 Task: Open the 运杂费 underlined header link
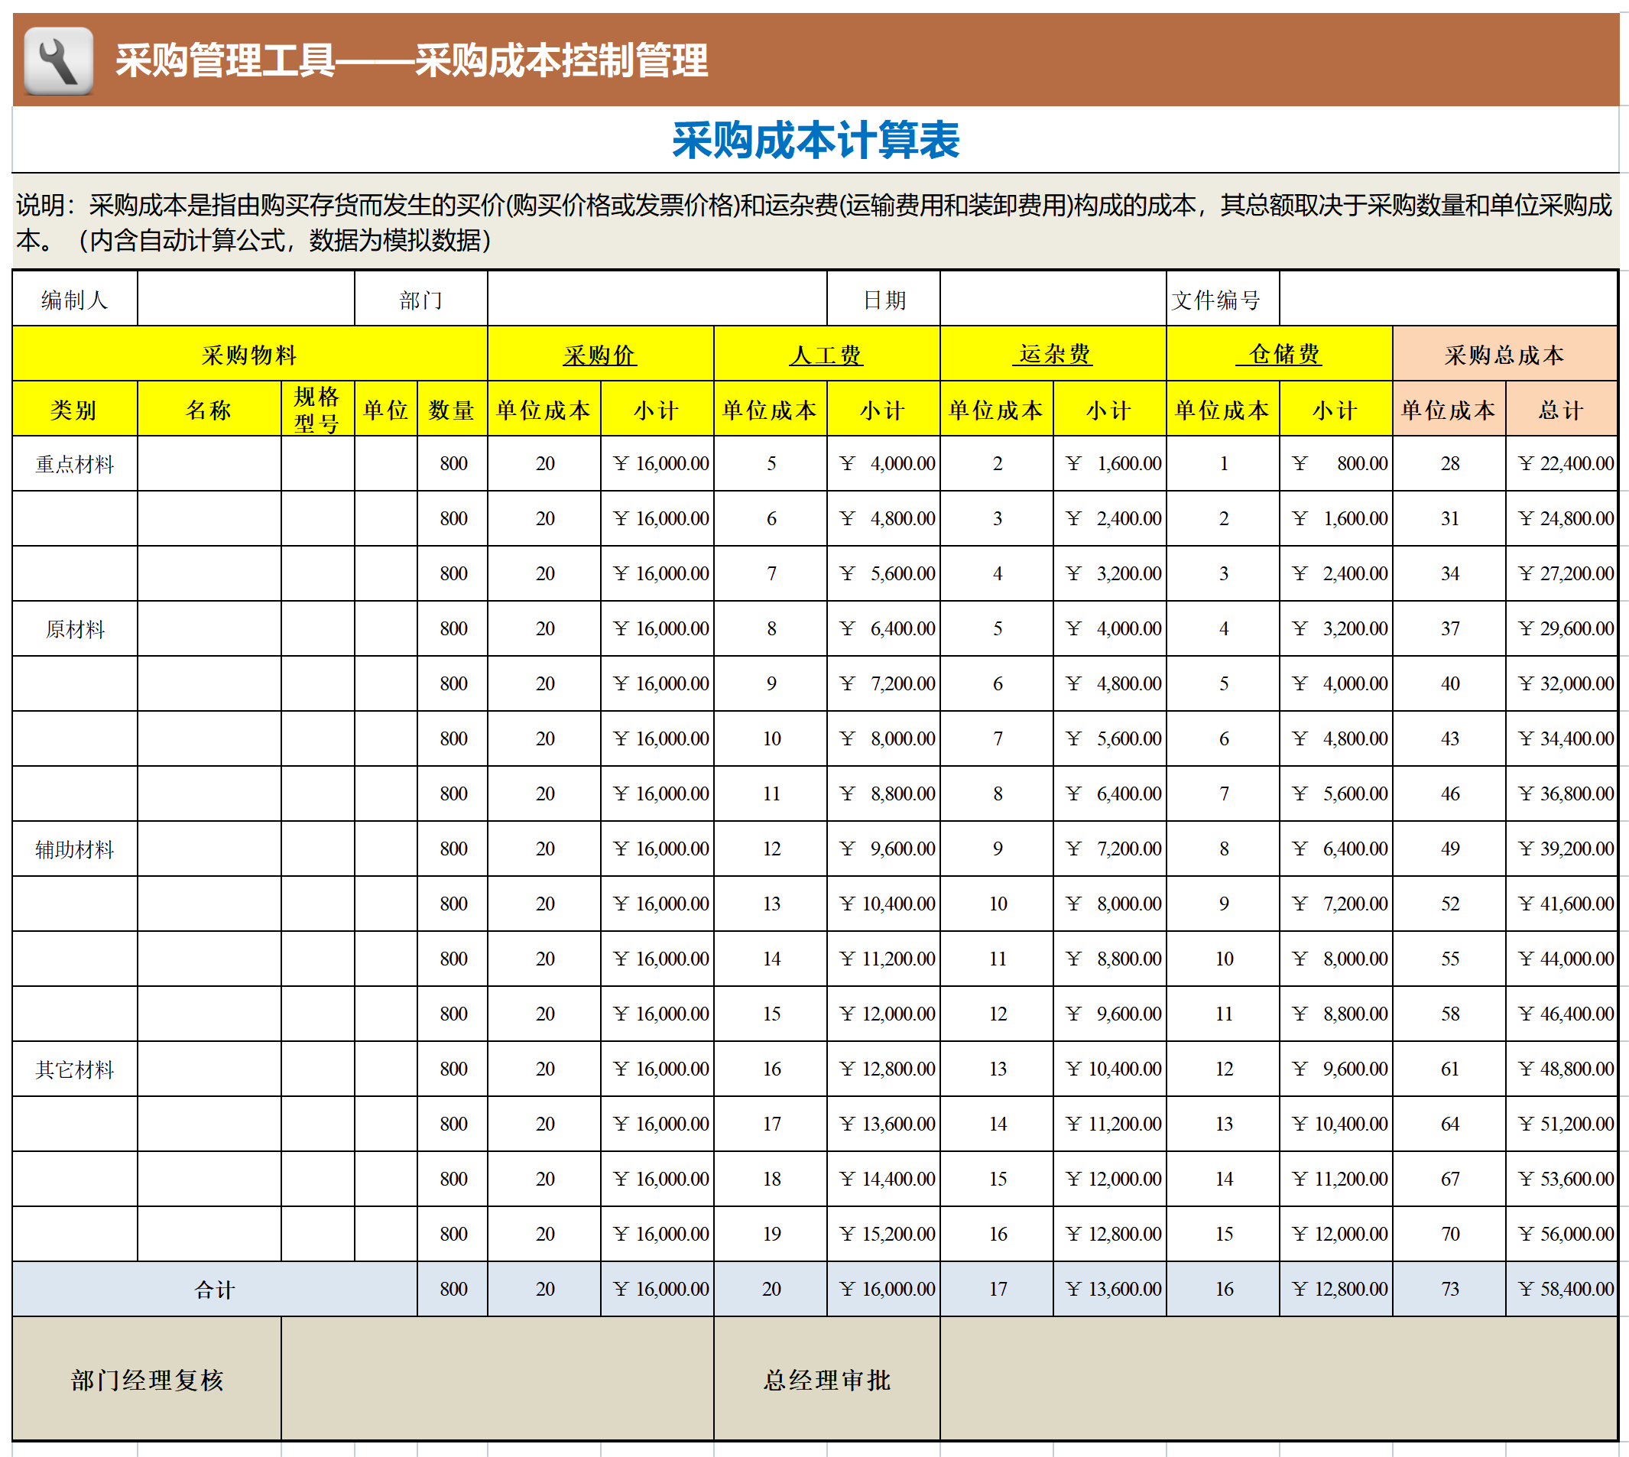(1053, 354)
